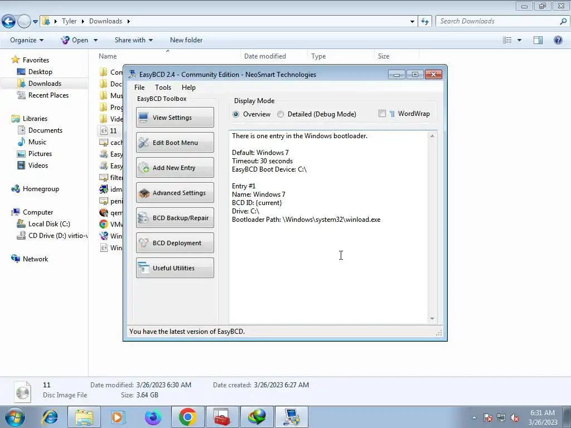The height and width of the screenshot is (428, 571).
Task: Open the BCD Backup/Repair section
Action: (175, 218)
